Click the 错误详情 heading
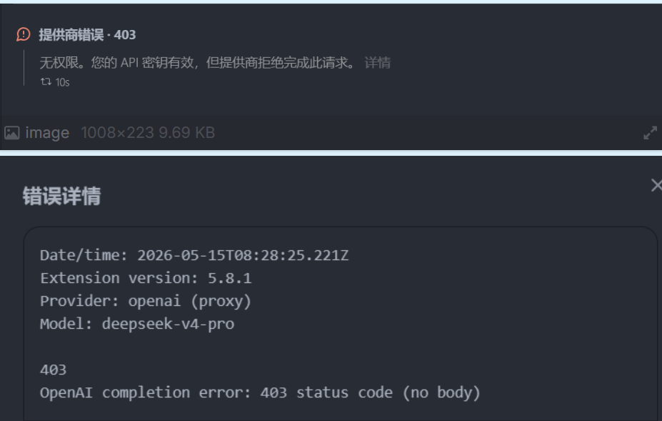Image resolution: width=662 pixels, height=421 pixels. pyautogui.click(x=61, y=196)
